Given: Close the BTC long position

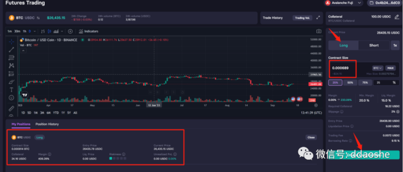Looking at the screenshot, I should point(311,137).
